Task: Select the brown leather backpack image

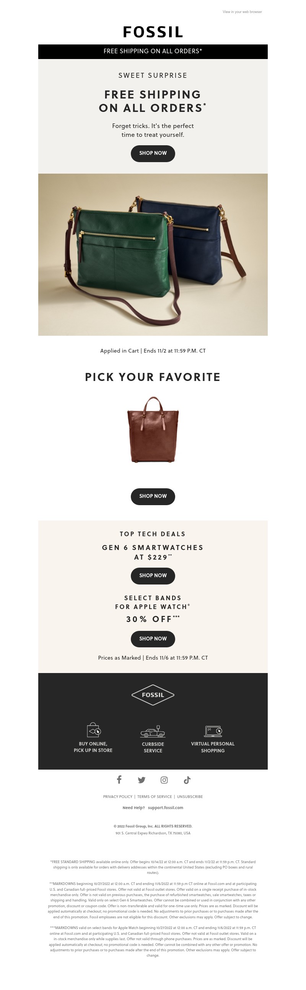Action: (153, 429)
